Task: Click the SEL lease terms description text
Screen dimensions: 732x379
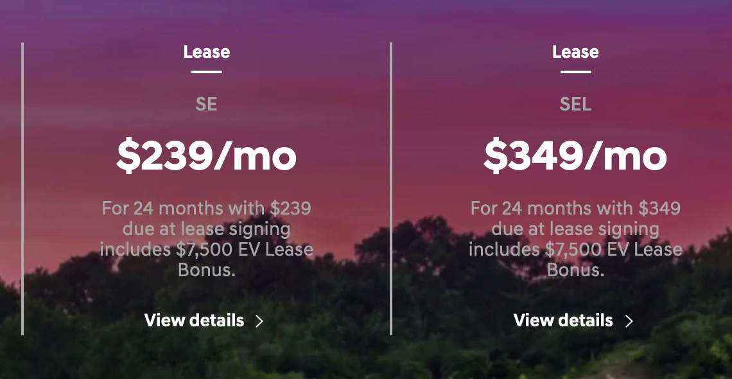Action: point(575,238)
